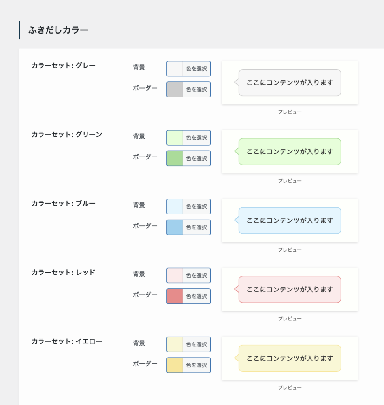Click the blue speech balloon preview
The width and height of the screenshot is (384, 405).
point(290,220)
